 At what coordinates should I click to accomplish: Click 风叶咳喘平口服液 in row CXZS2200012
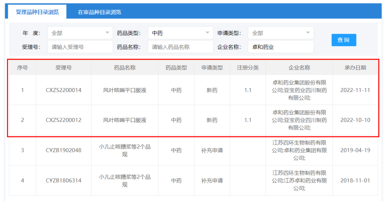[x=125, y=120]
